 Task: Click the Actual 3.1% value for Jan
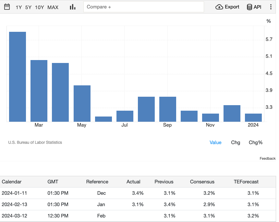pyautogui.click(x=138, y=204)
